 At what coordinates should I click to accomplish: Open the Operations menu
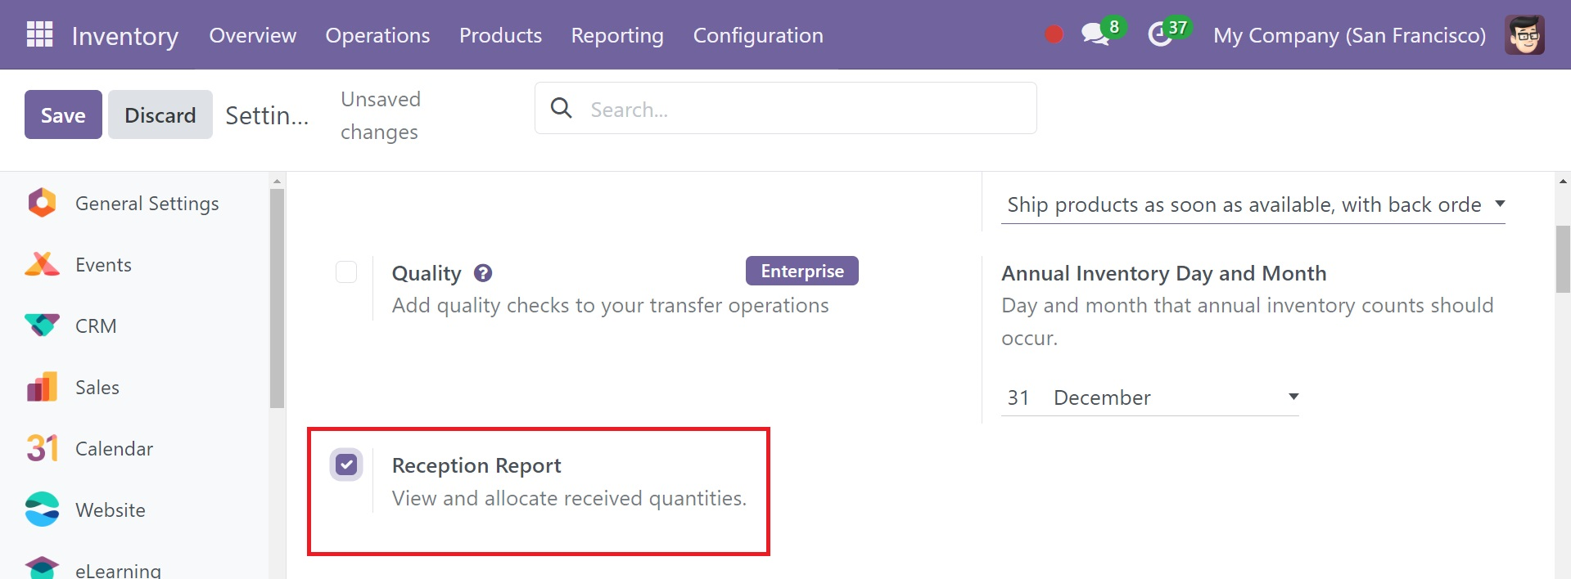(x=377, y=35)
